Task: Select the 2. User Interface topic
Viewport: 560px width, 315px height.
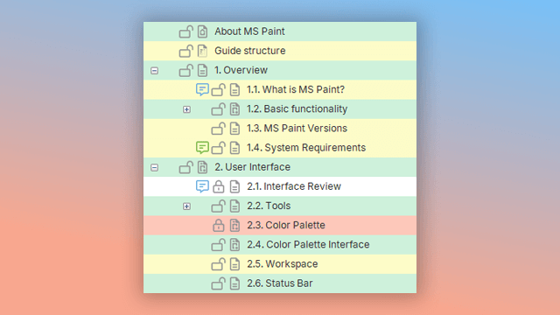Action: tap(253, 167)
